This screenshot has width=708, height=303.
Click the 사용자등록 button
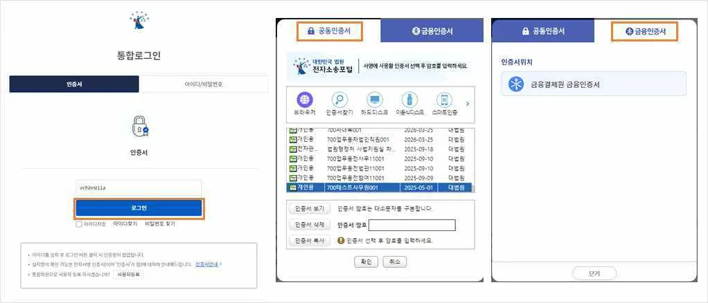point(128,274)
